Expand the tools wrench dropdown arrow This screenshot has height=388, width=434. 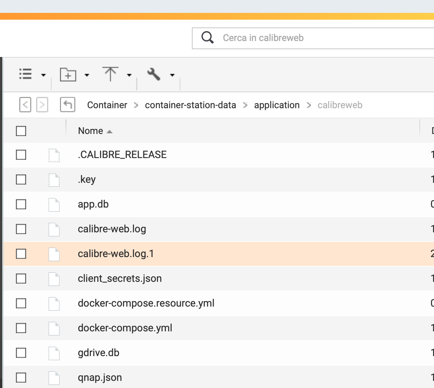click(172, 75)
